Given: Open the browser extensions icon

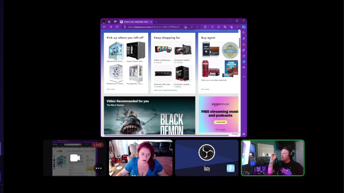Looking at the screenshot, I should point(205,27).
